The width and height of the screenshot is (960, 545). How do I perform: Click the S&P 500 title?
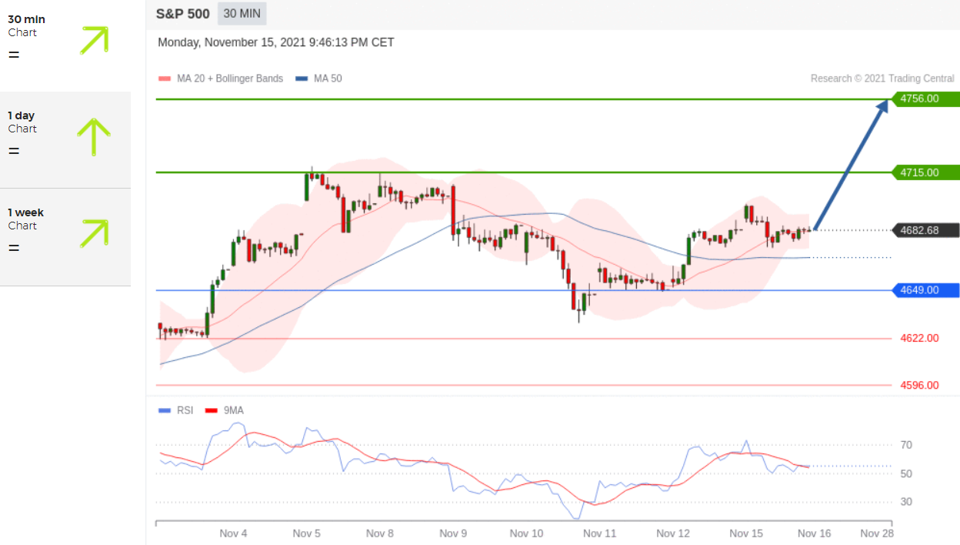coord(182,14)
